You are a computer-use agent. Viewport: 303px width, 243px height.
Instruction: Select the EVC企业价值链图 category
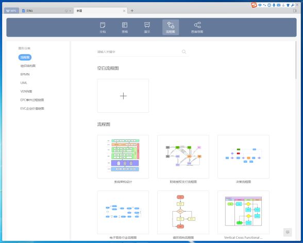tap(32, 108)
